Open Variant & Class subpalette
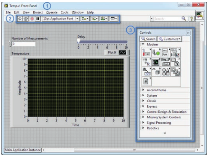This screenshot has height=156, width=210. click(x=156, y=72)
